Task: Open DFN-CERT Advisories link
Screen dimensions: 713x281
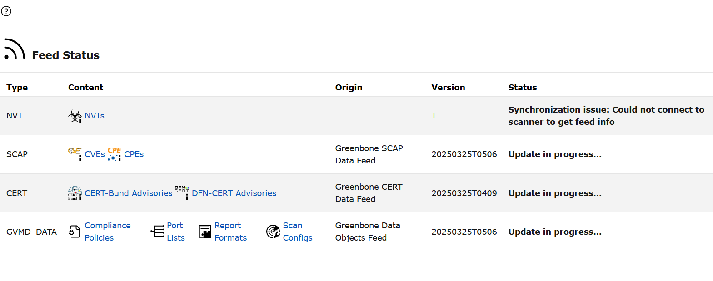Action: pyautogui.click(x=234, y=193)
